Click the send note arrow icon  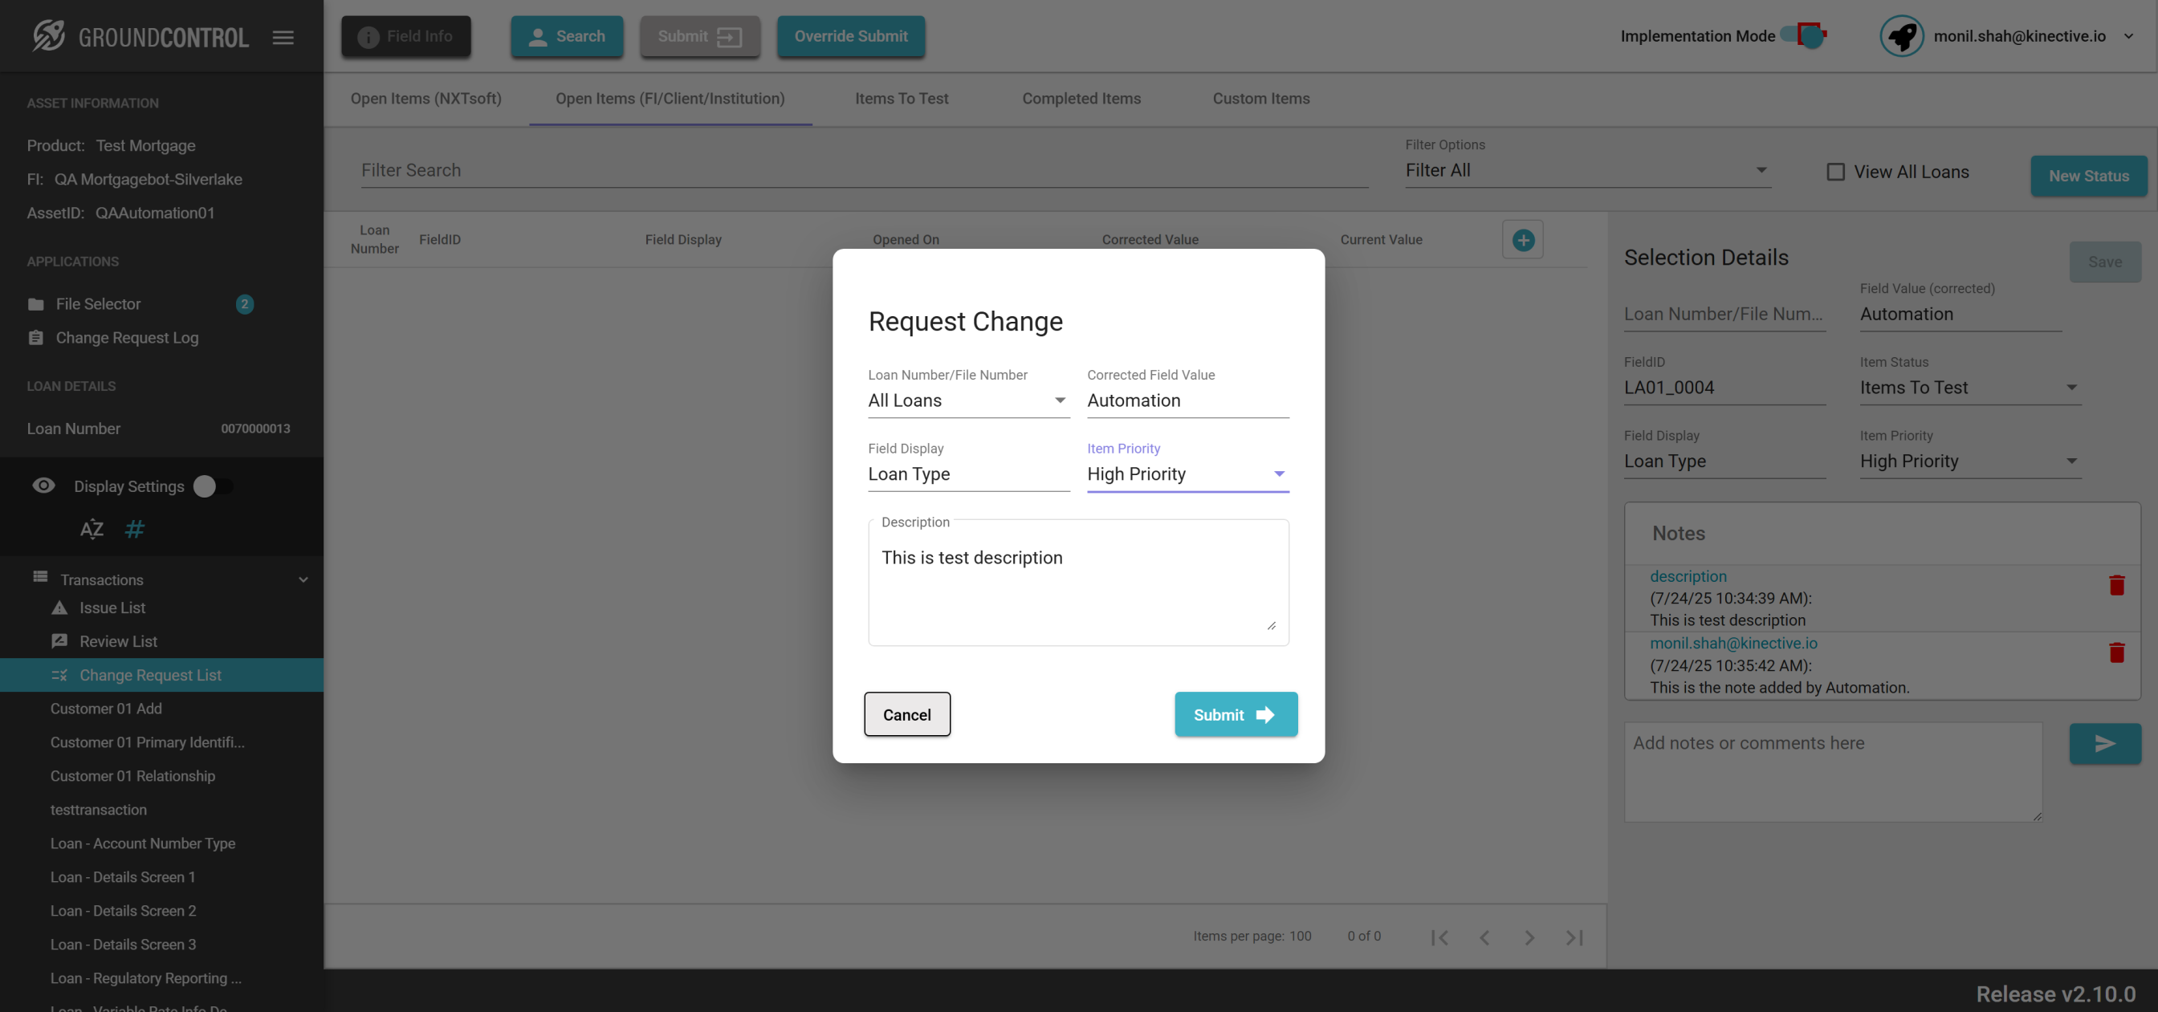[x=2104, y=744]
